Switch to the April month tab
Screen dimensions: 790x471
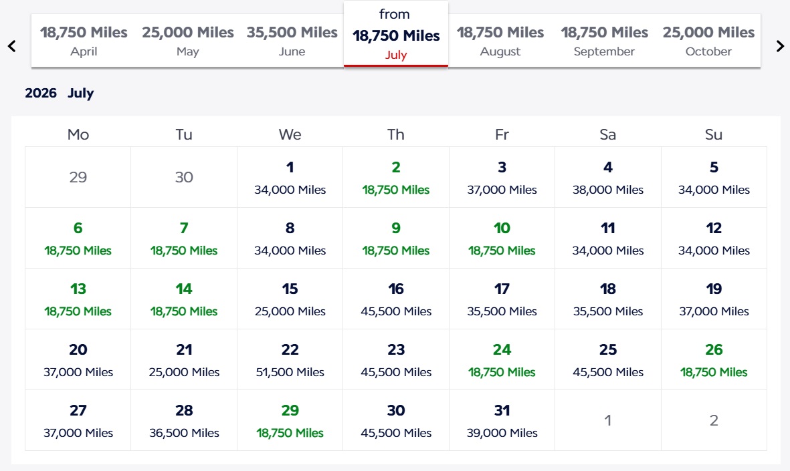84,41
